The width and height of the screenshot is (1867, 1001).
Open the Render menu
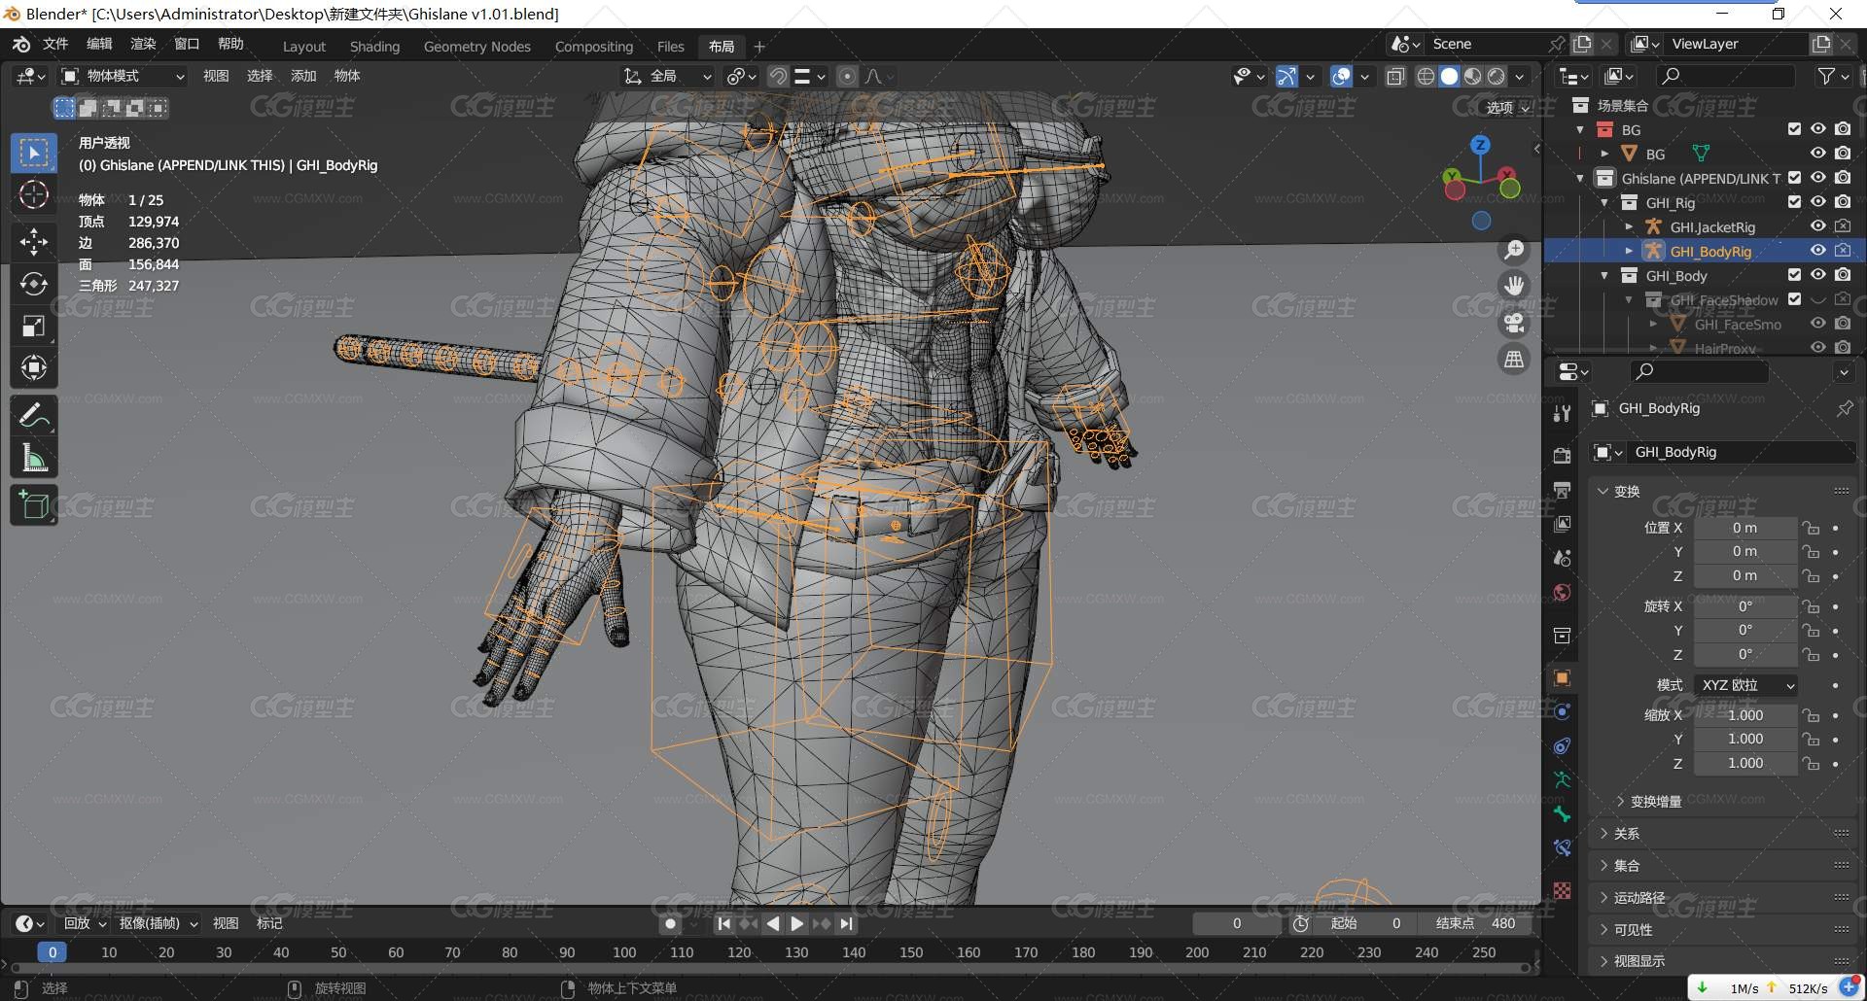[x=143, y=45]
